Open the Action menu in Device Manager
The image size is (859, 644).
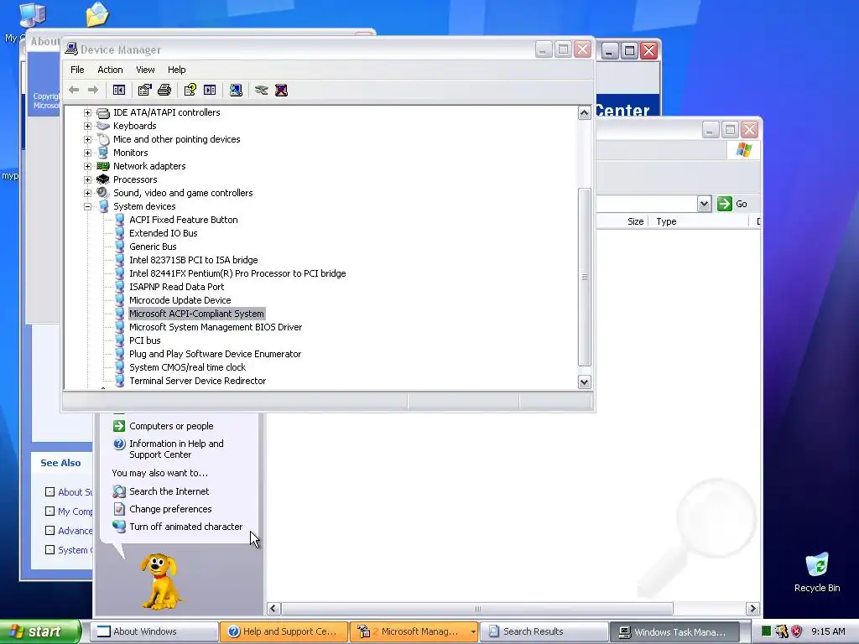[x=110, y=70]
